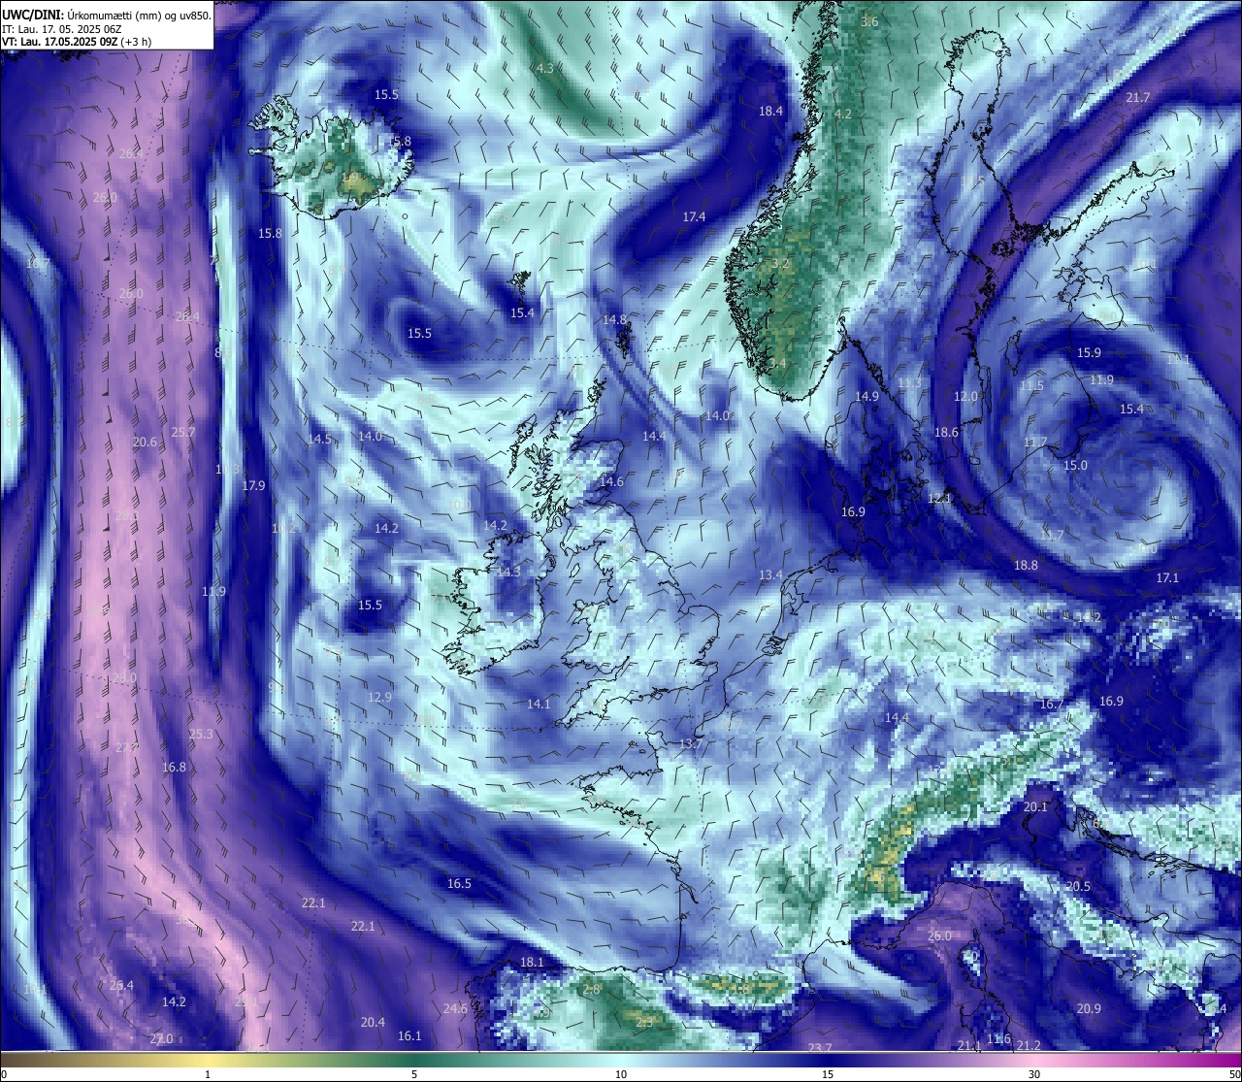Click the 16.7 value label
This screenshot has height=1082, width=1242.
tap(1052, 705)
